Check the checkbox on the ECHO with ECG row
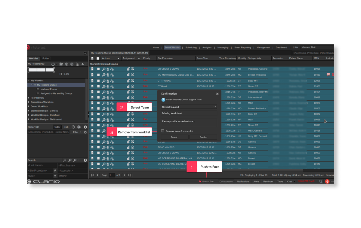The width and height of the screenshot is (361, 228). pos(98,147)
